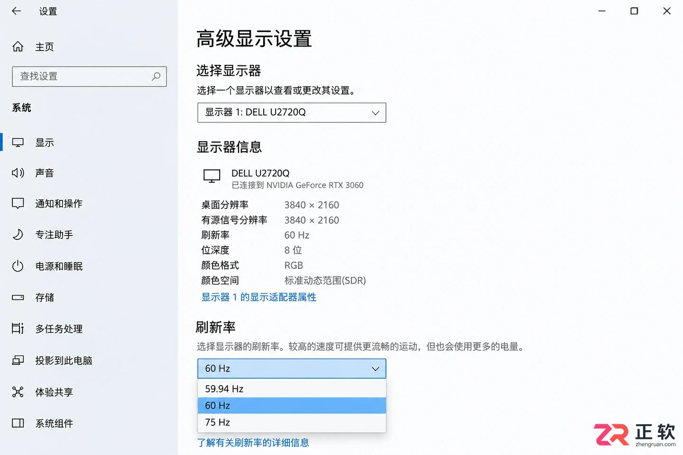The image size is (683, 455).
Task: Open 显示器 1 的显示适配器属性 link
Action: click(x=259, y=297)
